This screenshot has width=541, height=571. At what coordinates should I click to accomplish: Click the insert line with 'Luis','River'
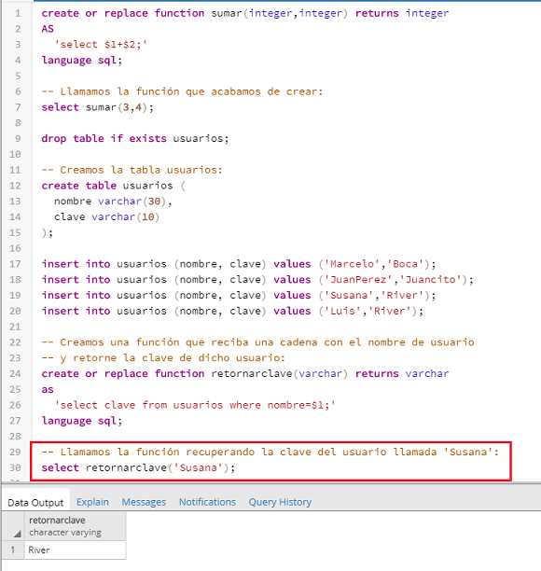coord(232,311)
